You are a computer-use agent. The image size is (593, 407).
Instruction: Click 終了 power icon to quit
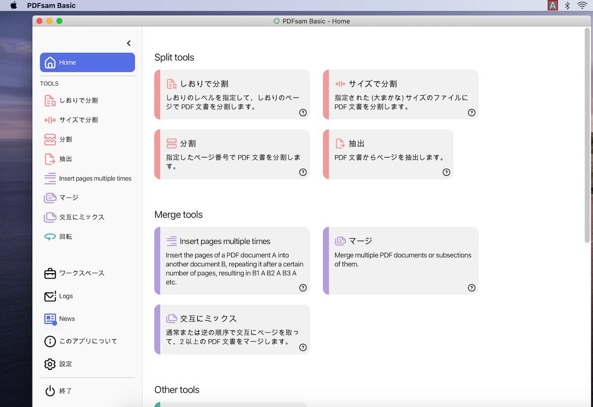[50, 391]
